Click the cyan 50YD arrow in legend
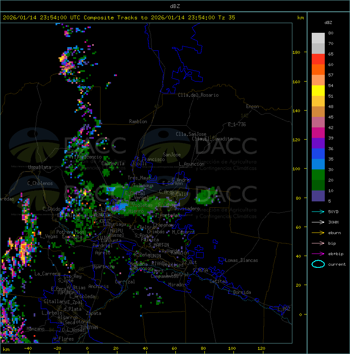The image size is (350, 354). [x=318, y=211]
